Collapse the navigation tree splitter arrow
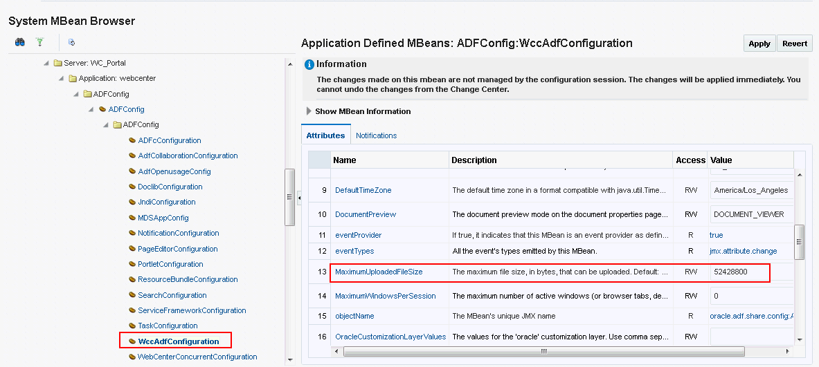 pyautogui.click(x=298, y=198)
